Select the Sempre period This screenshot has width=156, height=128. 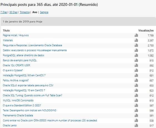(44, 12)
